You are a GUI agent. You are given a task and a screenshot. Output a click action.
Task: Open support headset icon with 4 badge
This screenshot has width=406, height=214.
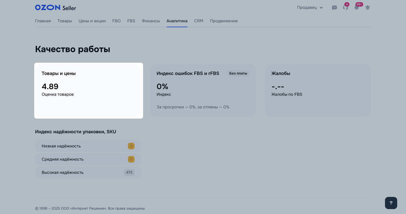coord(345,8)
